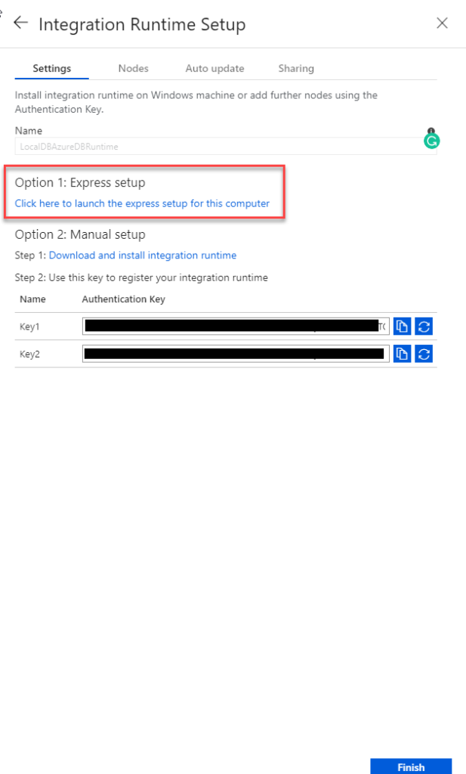Image resolution: width=466 pixels, height=774 pixels.
Task: Click the Authentication Key column header
Action: pos(123,299)
